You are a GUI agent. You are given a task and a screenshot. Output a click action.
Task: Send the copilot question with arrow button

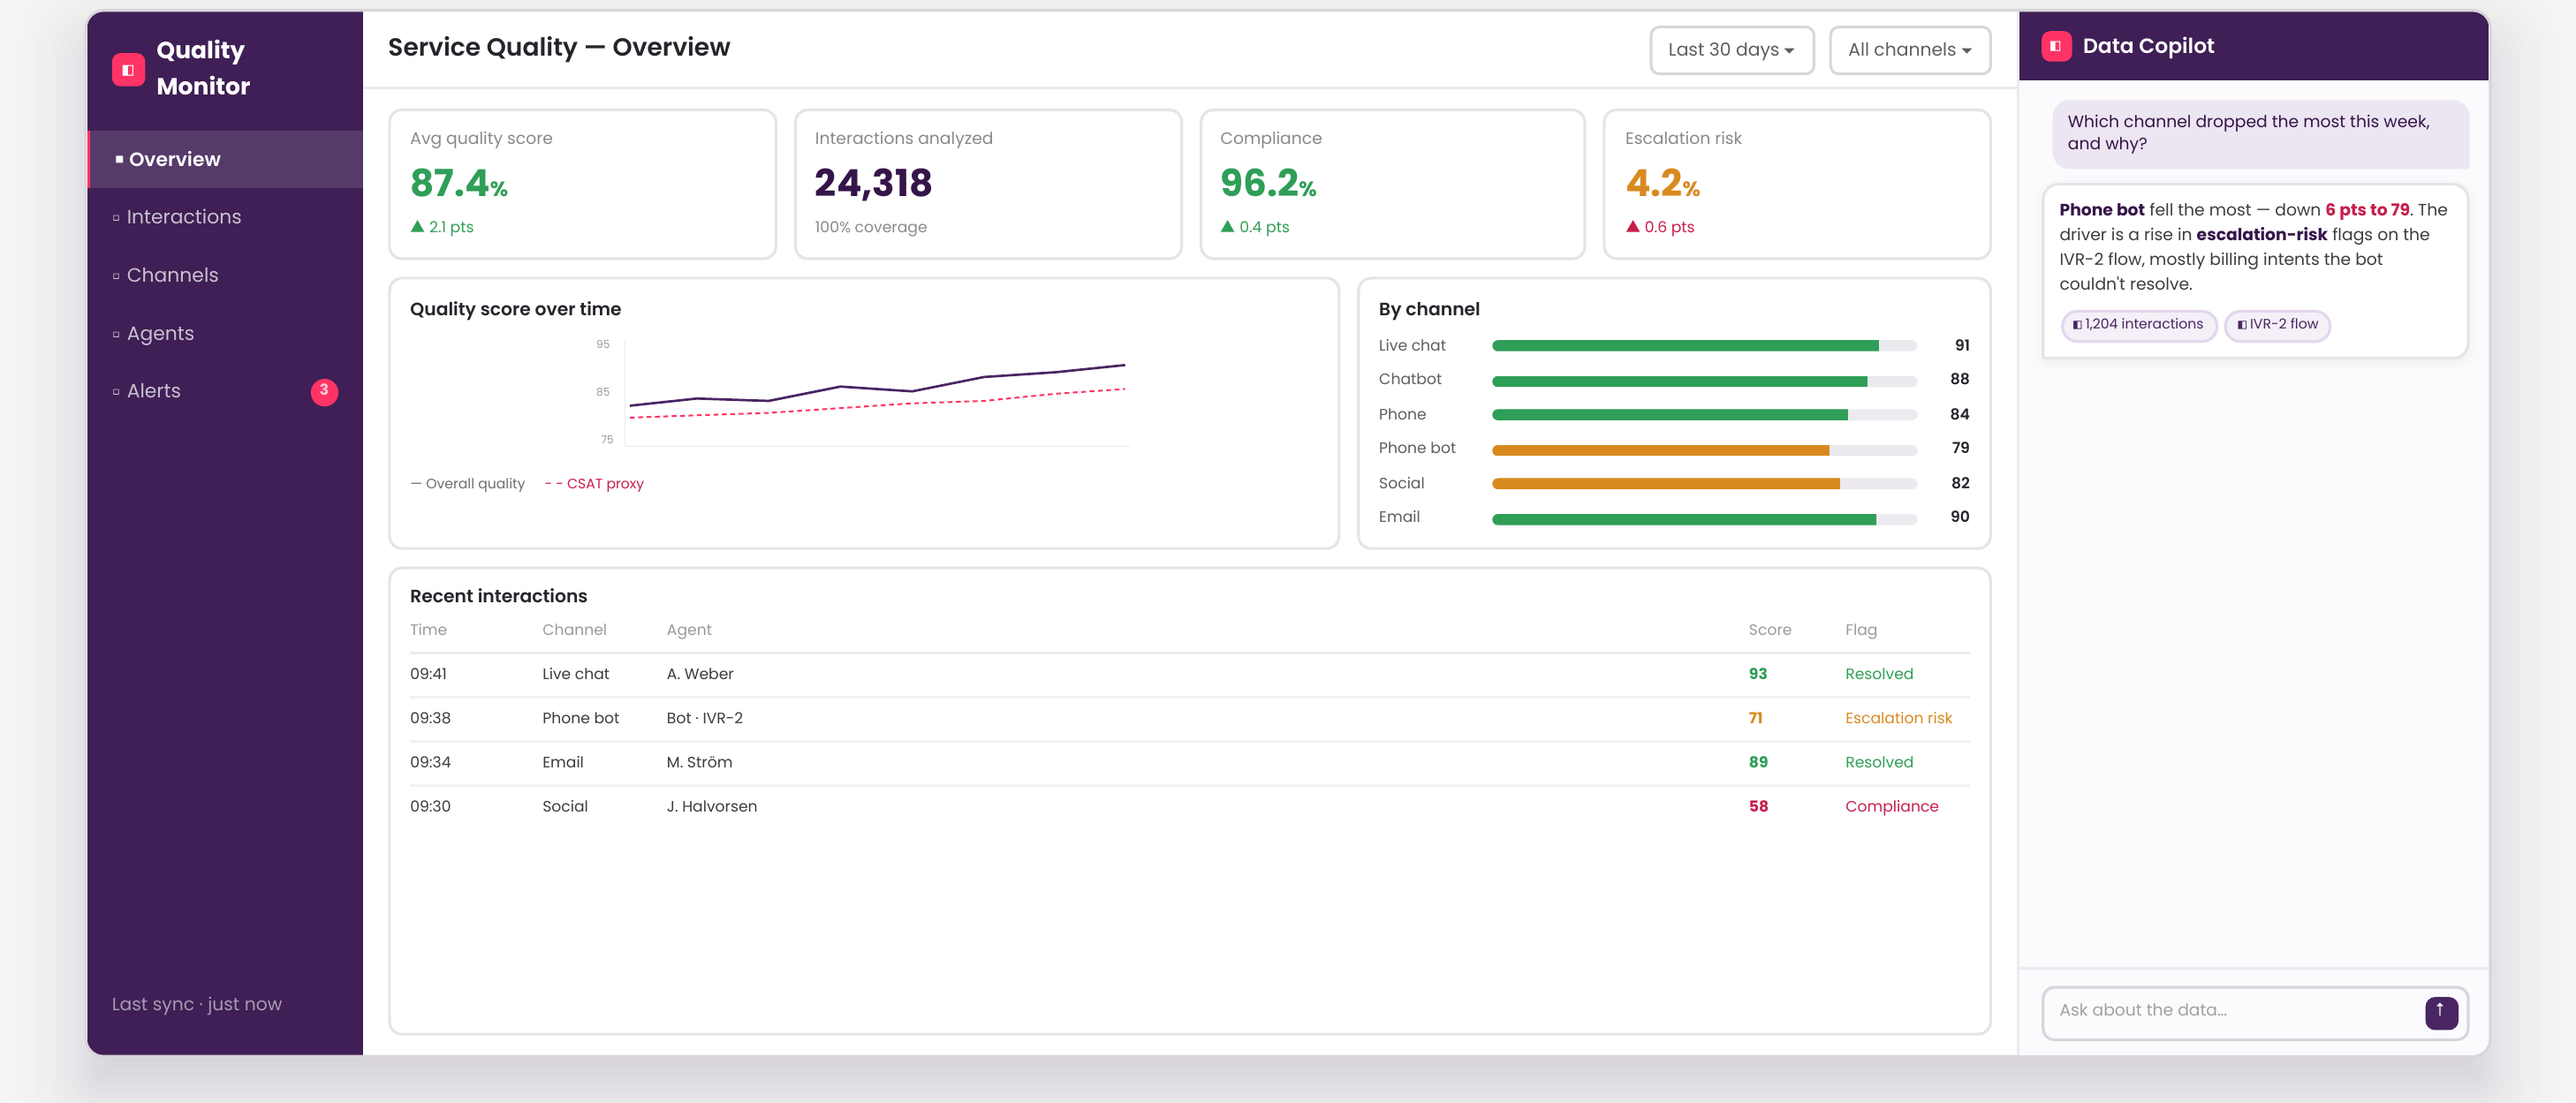click(x=2441, y=1012)
